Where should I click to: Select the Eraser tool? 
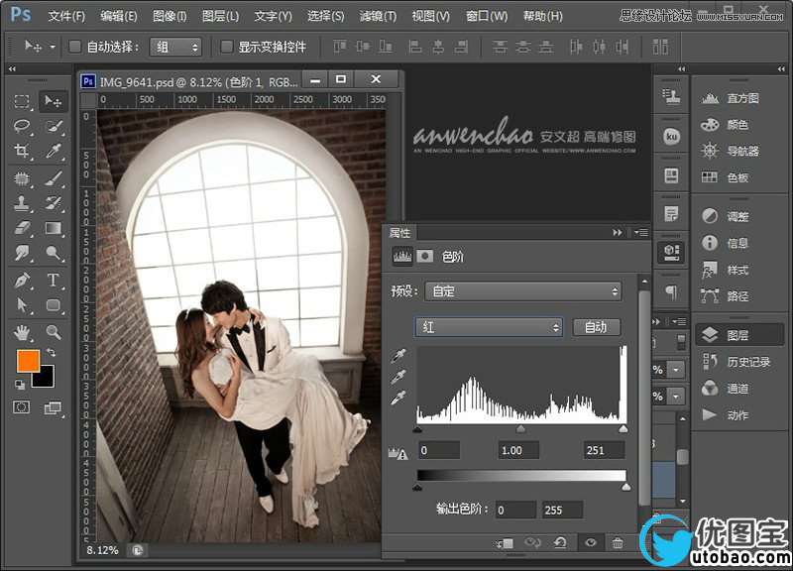[x=22, y=228]
